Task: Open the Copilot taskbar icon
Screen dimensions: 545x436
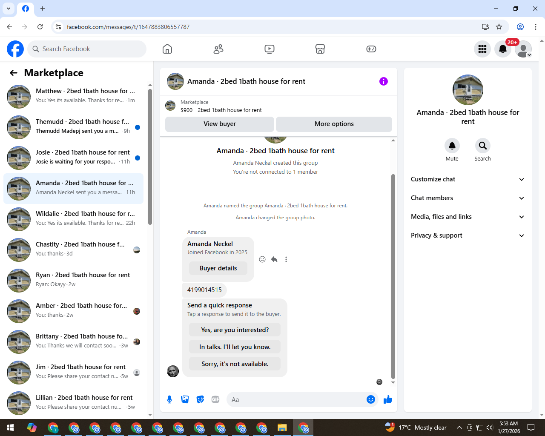Action: pyautogui.click(x=32, y=427)
